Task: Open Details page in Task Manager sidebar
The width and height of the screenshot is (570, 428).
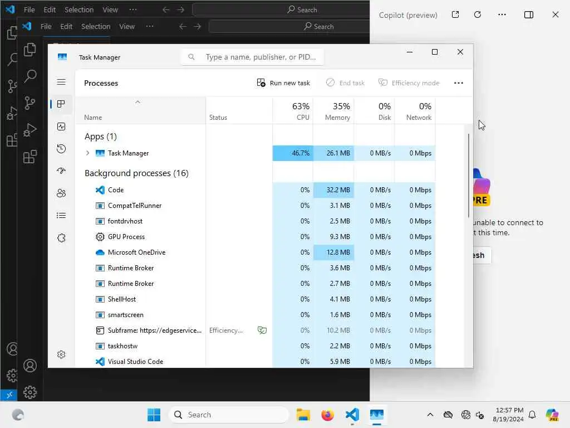Action: pyautogui.click(x=61, y=216)
